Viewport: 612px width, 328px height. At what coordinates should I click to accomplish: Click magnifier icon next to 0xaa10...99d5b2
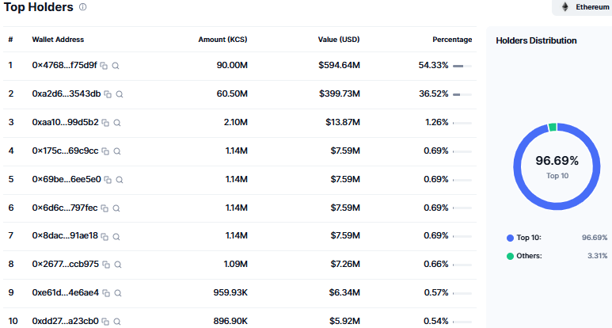pos(117,123)
